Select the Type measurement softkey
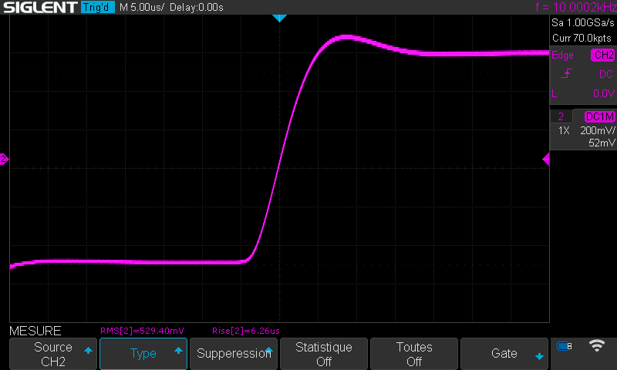 (x=143, y=354)
